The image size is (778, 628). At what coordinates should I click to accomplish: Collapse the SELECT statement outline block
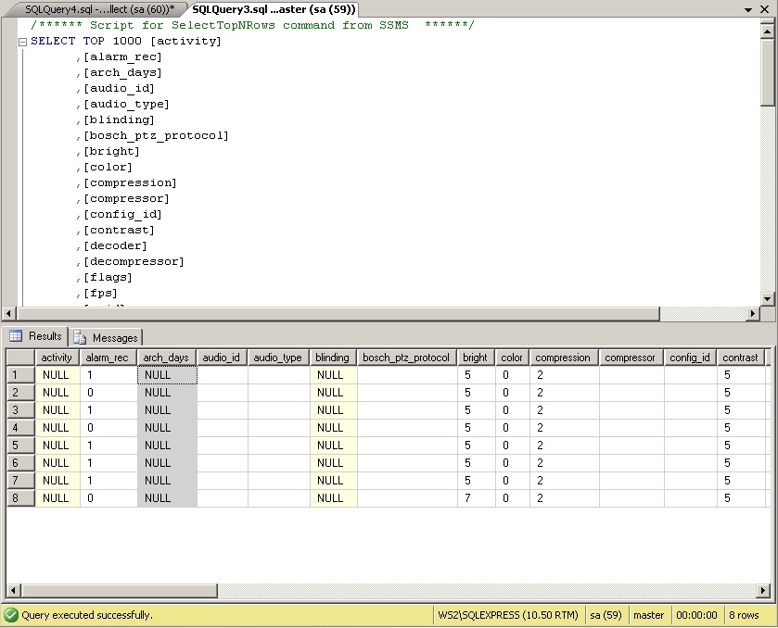click(22, 42)
